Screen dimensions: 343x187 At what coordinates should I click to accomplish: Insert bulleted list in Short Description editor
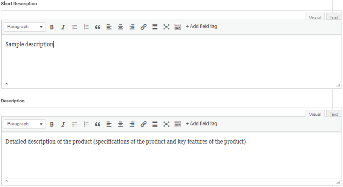(x=75, y=27)
